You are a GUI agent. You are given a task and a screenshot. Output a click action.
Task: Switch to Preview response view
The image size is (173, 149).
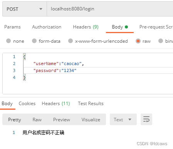coord(62,120)
